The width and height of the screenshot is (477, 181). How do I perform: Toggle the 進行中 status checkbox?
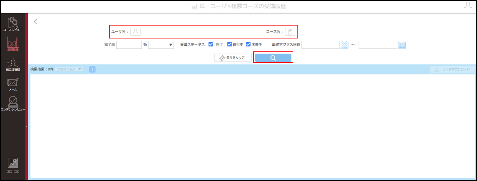point(230,44)
